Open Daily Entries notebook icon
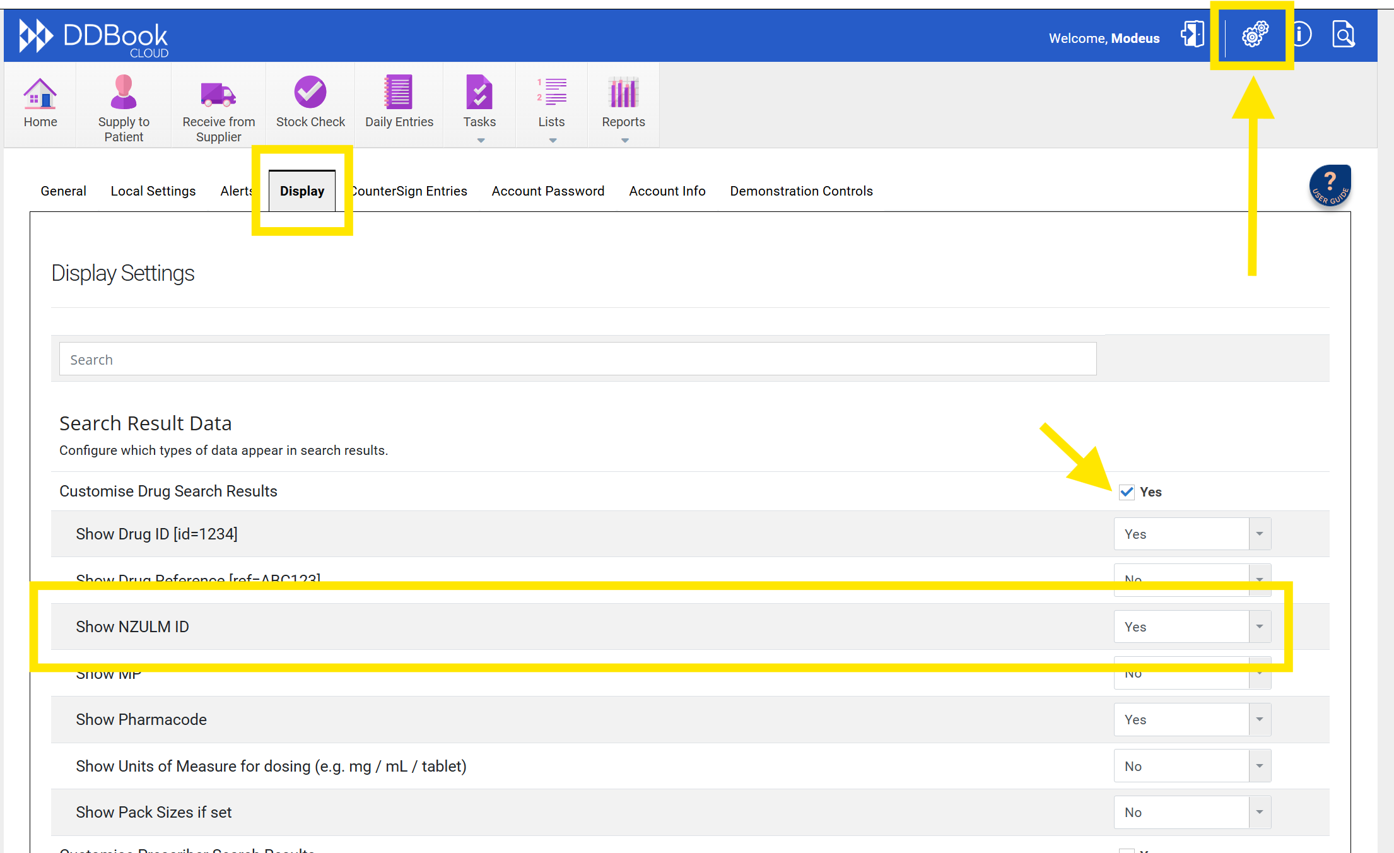Image resolution: width=1394 pixels, height=853 pixels. pos(399,92)
